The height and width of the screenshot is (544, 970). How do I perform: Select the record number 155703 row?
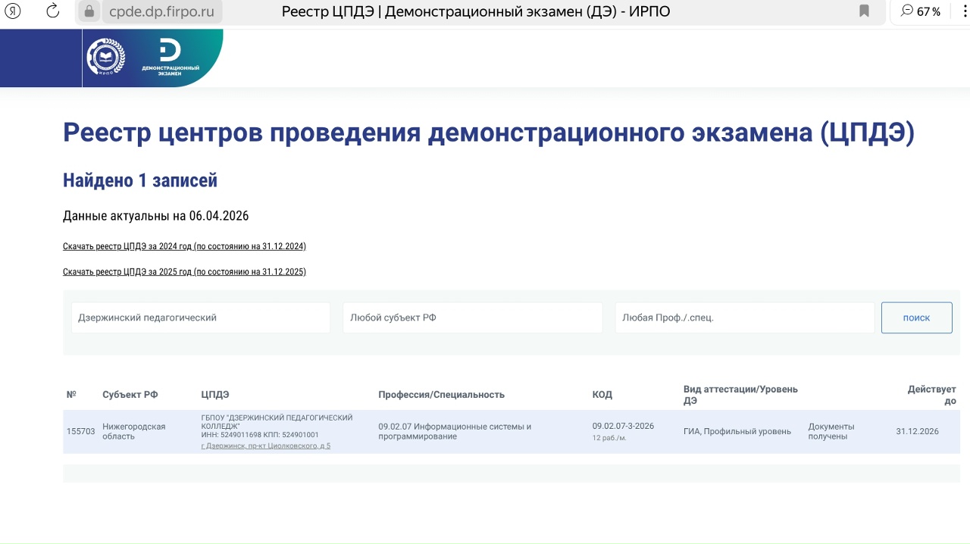(x=80, y=432)
